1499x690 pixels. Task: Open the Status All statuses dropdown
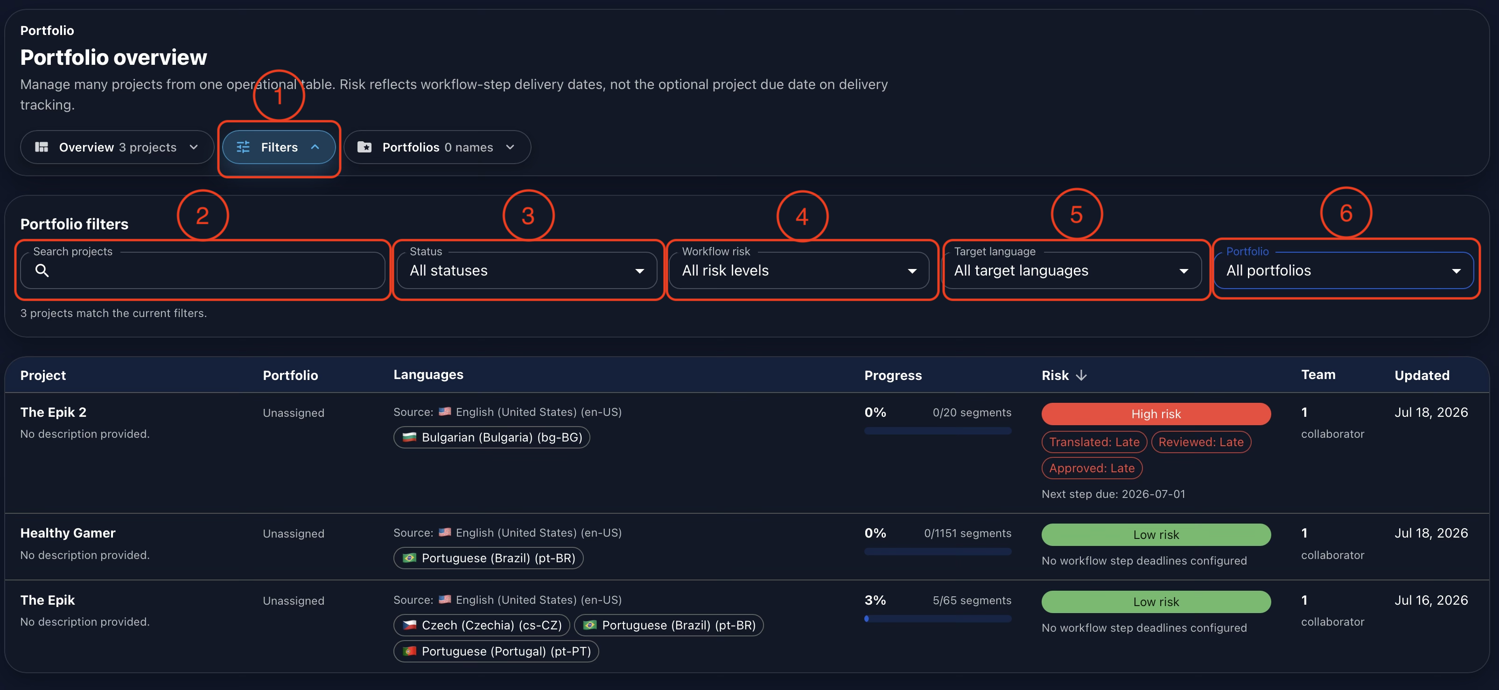pyautogui.click(x=526, y=270)
